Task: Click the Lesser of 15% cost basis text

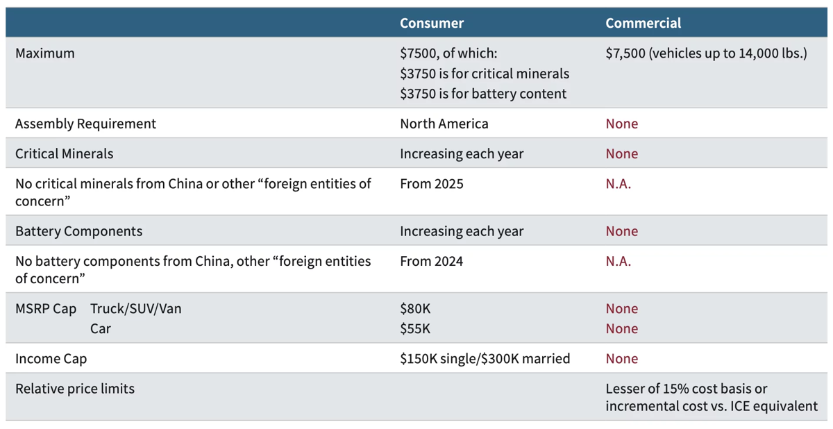Action: [x=686, y=389]
